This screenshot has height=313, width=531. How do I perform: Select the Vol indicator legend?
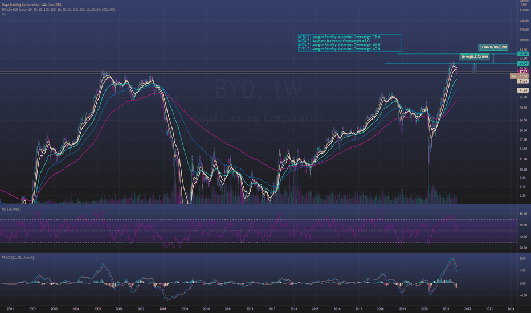click(x=4, y=14)
